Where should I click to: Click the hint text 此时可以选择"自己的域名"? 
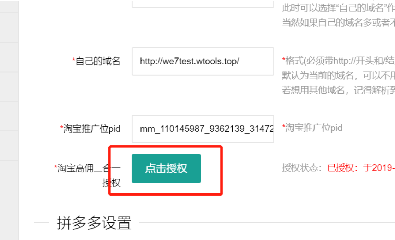click(338, 8)
